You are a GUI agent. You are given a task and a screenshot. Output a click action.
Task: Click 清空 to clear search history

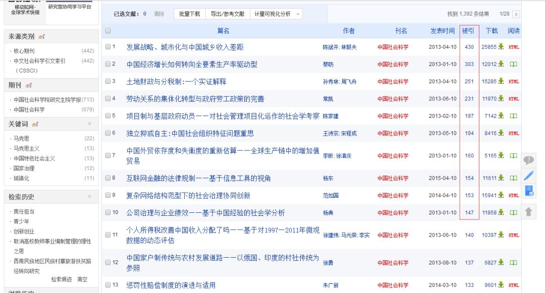tap(82, 279)
